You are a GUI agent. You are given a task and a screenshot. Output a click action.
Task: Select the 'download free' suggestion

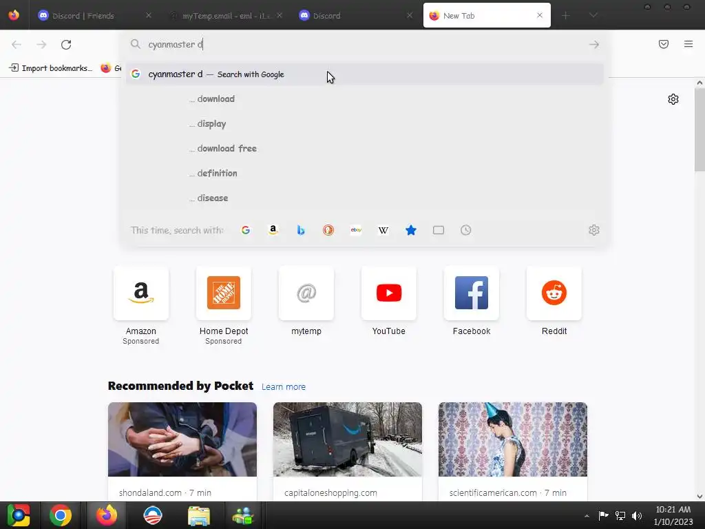click(x=364, y=149)
